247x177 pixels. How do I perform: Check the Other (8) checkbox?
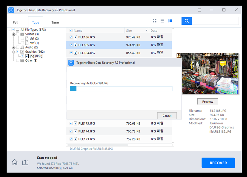[x=18, y=60]
